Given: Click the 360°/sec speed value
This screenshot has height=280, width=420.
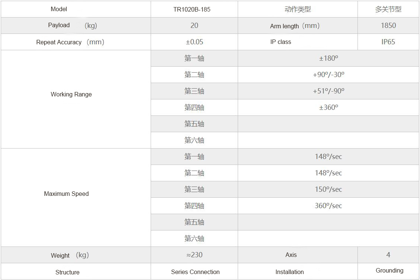Looking at the screenshot, I should [328, 206].
